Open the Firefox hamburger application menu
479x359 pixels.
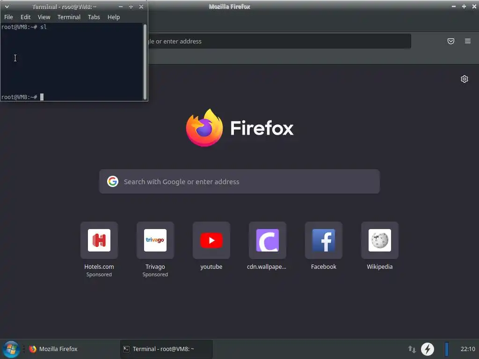[x=468, y=41]
